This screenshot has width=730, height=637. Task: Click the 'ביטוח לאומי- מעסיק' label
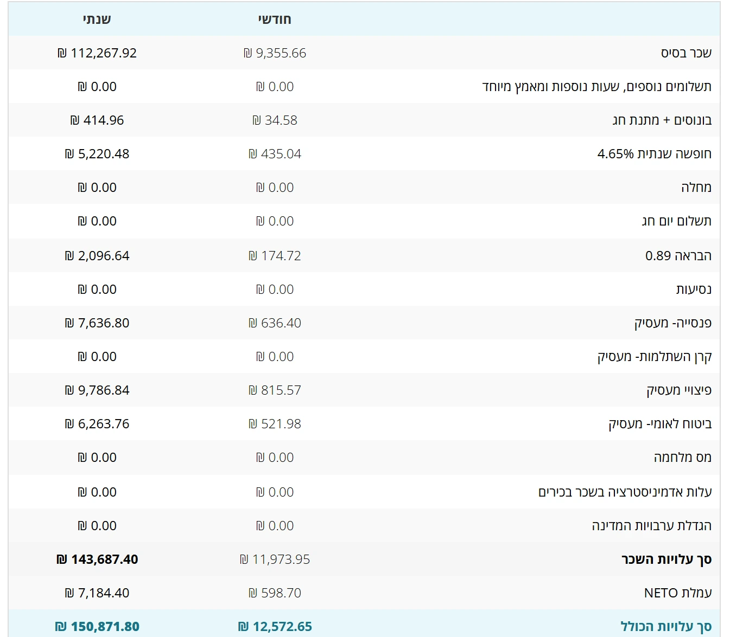click(660, 424)
